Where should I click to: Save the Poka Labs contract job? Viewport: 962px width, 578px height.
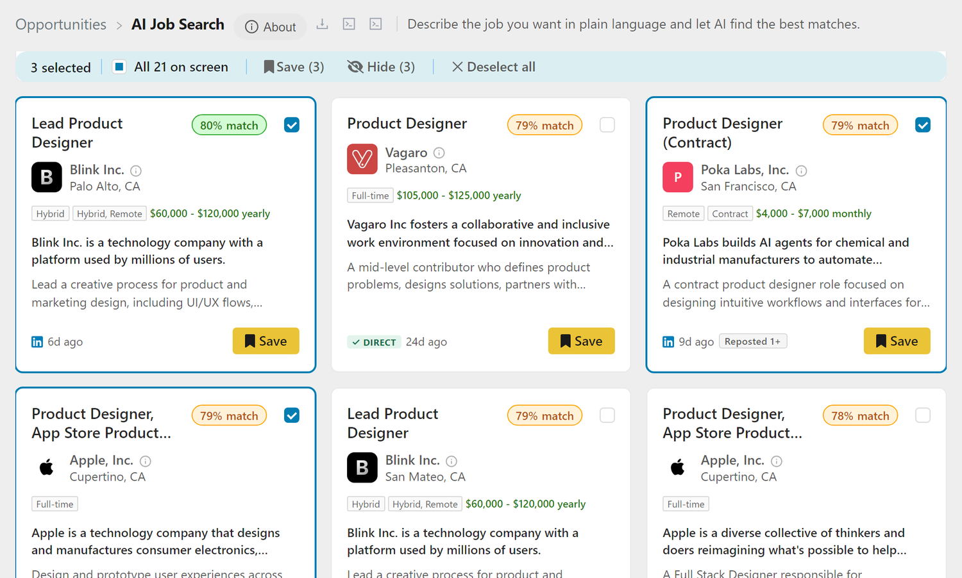pos(897,341)
